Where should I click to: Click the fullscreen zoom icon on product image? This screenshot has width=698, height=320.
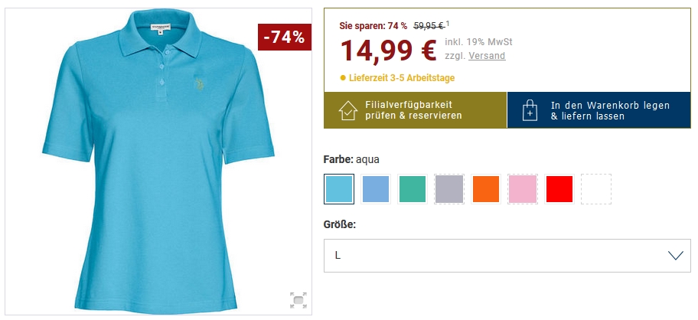298,300
